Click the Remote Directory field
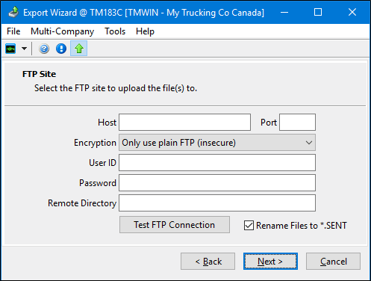This screenshot has width=371, height=281. (217, 203)
